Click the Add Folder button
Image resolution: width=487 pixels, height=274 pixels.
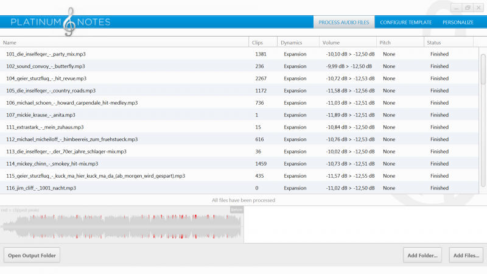click(422, 255)
